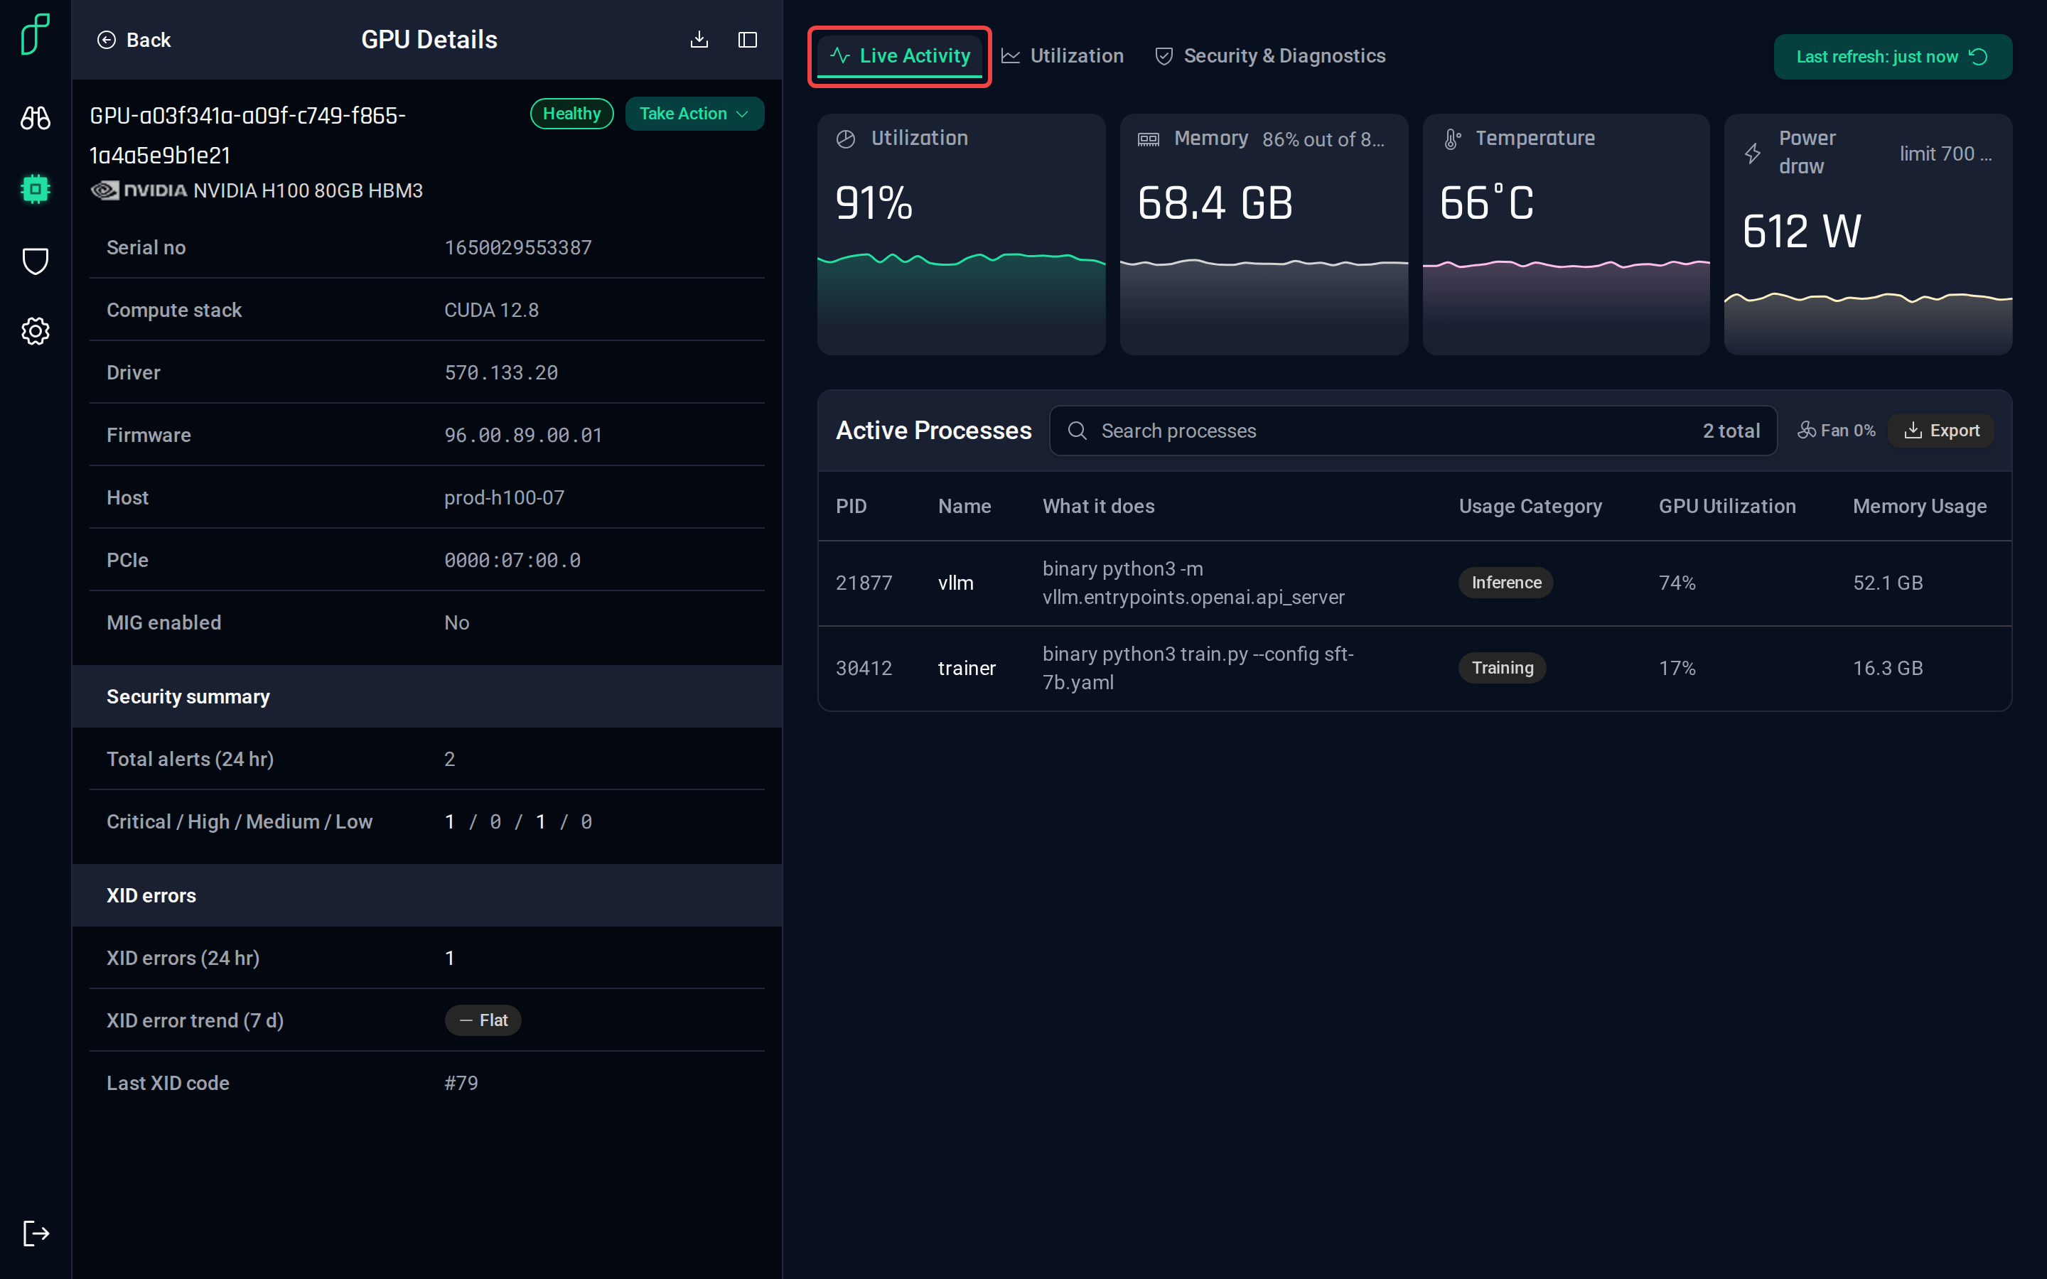The width and height of the screenshot is (2047, 1279).
Task: Export the active processes list
Action: [1941, 431]
